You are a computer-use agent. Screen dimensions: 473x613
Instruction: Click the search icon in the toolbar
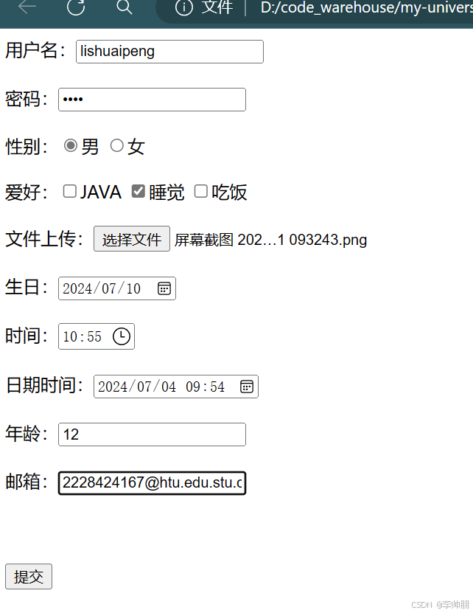[x=124, y=9]
